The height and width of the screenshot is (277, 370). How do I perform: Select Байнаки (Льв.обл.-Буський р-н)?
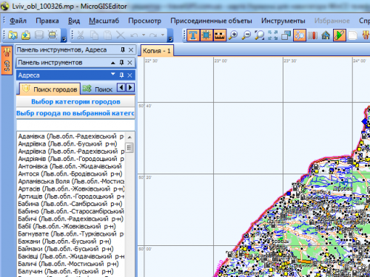coord(71,249)
